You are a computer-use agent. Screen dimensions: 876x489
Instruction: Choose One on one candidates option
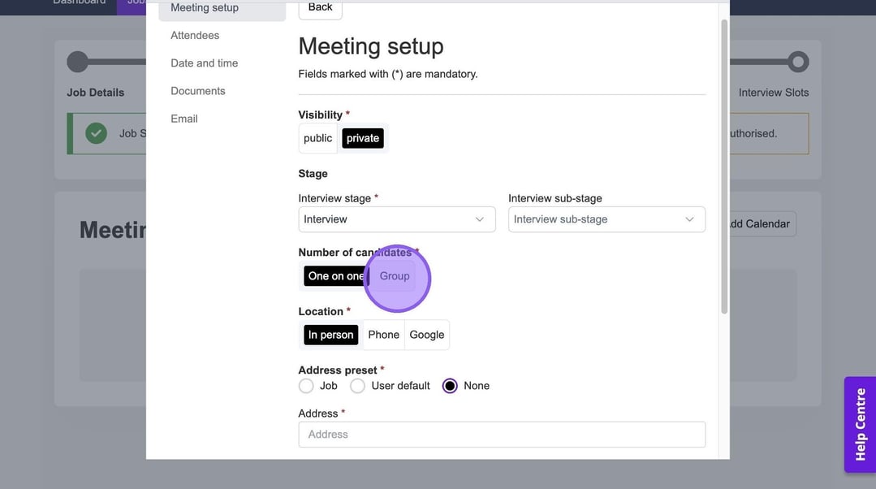pyautogui.click(x=335, y=276)
